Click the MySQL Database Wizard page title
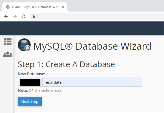The image size is (164, 113). [x=92, y=46]
